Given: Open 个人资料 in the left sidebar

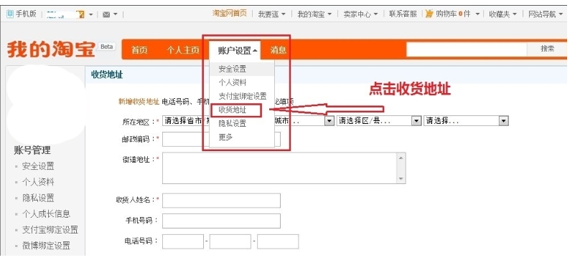Looking at the screenshot, I should 38,182.
